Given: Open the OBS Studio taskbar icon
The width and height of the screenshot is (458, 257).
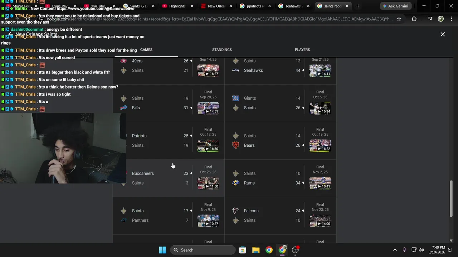Looking at the screenshot, I should click(x=296, y=250).
